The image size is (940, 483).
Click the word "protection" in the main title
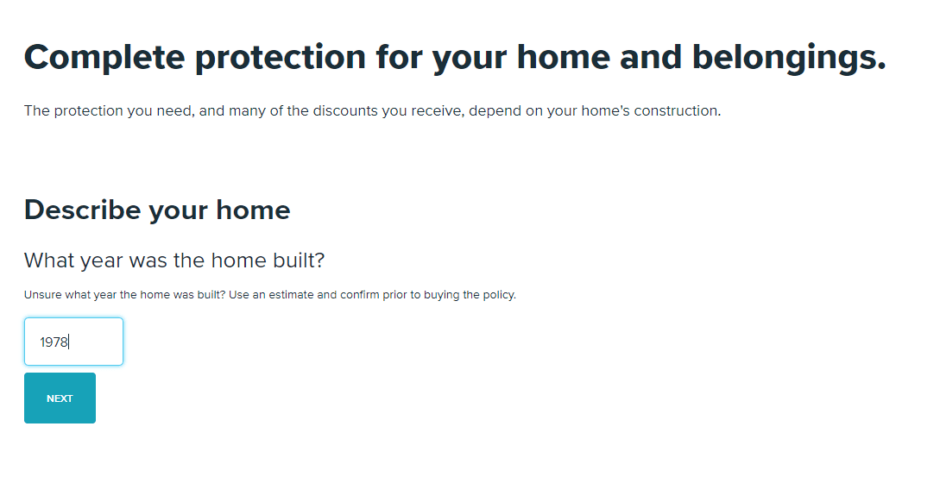281,59
